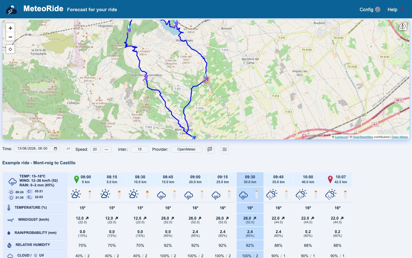Click the UV indicator bar at 10:00
Image resolution: width=412 pixels, height=258 pixels.
pyautogui.click(x=316, y=194)
